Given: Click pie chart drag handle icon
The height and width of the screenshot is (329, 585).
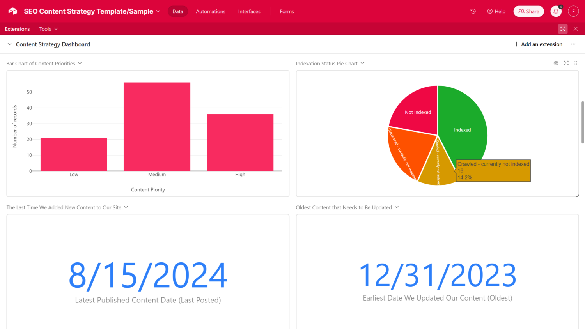Looking at the screenshot, I should click(576, 63).
